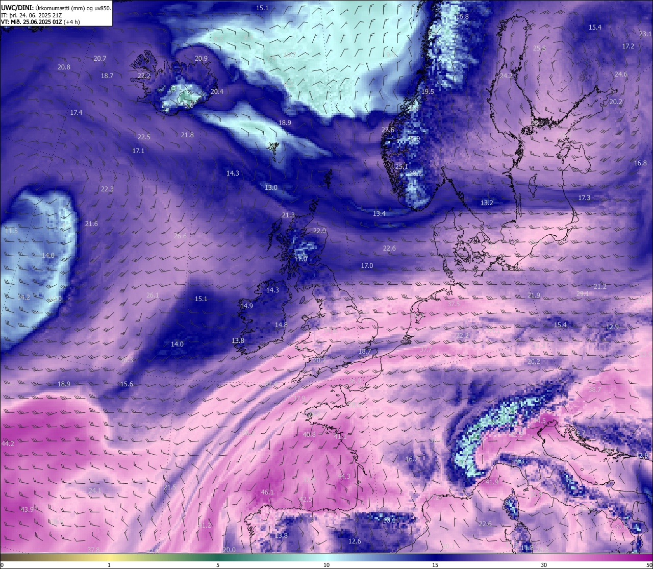Click the 13.2 value label over Sweden

[x=487, y=203]
